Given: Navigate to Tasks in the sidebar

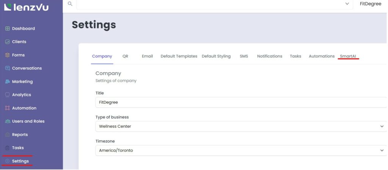Looking at the screenshot, I should 18,148.
